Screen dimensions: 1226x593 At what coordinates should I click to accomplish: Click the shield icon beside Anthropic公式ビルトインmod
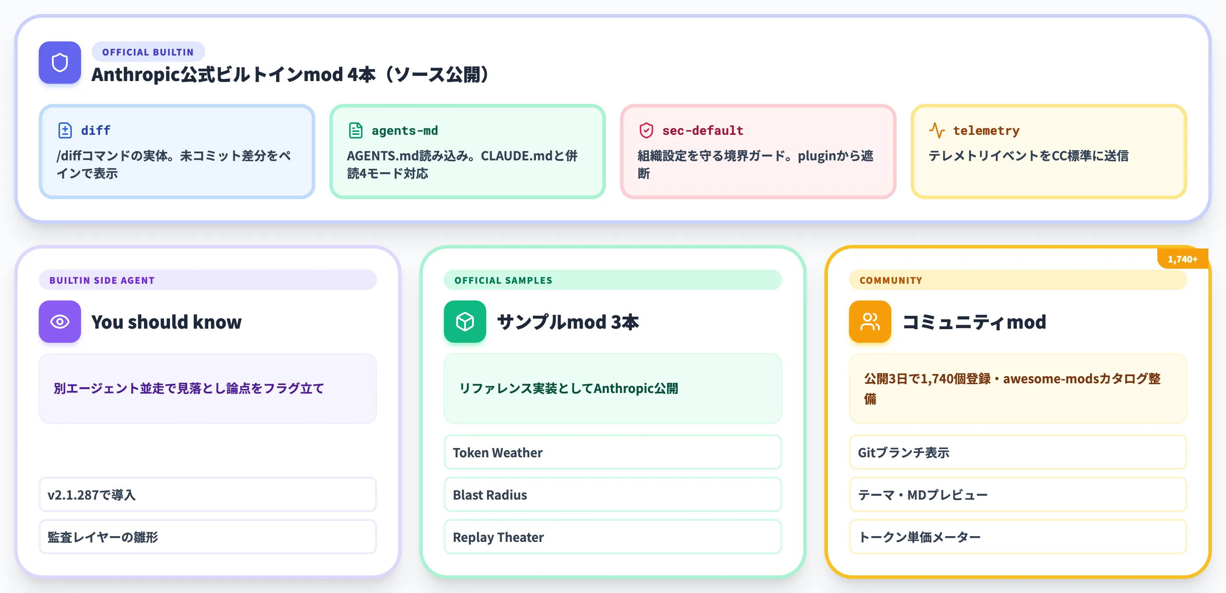(59, 63)
